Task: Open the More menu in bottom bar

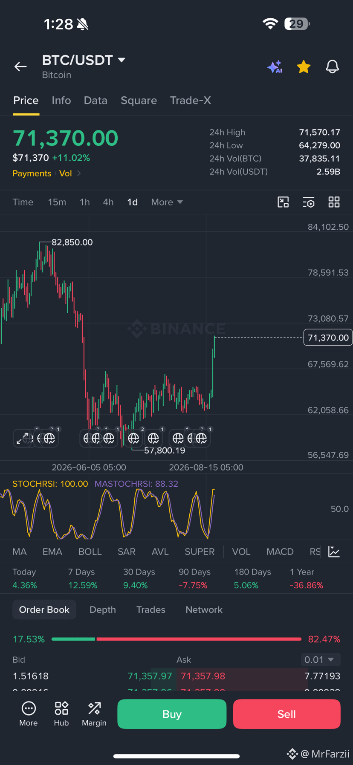Action: [x=29, y=714]
